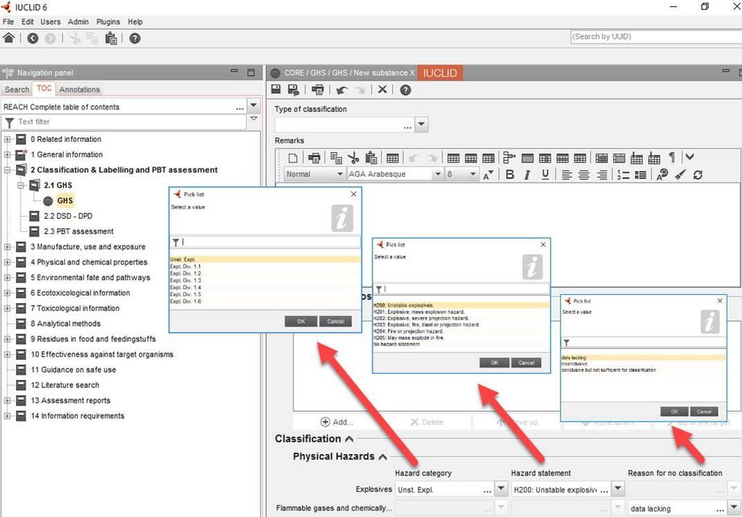Paste into Remarks with the clipboard icon

point(371,158)
